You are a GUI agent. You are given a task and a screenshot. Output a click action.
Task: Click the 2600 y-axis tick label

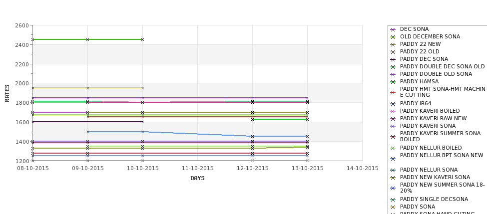22,25
